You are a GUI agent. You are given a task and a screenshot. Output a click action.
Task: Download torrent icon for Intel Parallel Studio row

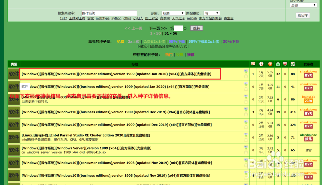[246, 135]
